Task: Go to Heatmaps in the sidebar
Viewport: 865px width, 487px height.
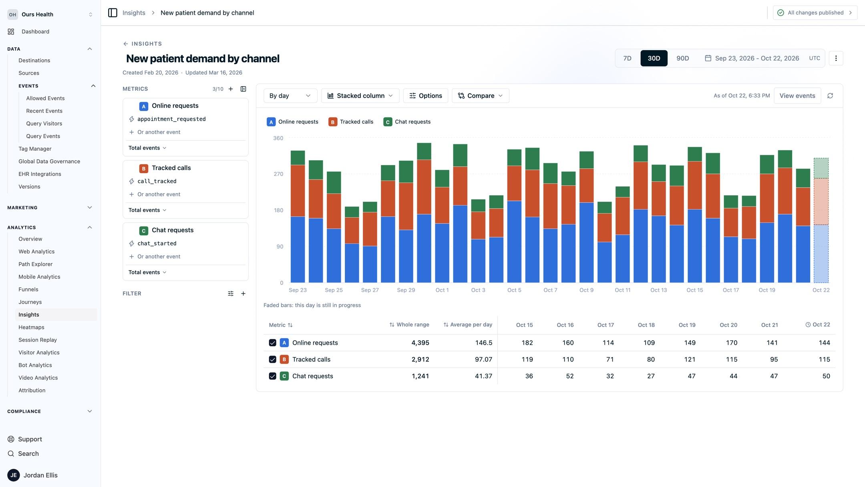Action: click(31, 327)
